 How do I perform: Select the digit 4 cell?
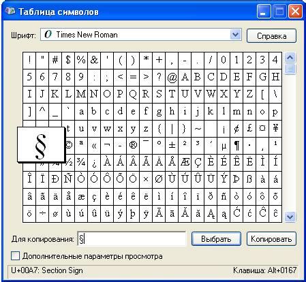[275, 61]
